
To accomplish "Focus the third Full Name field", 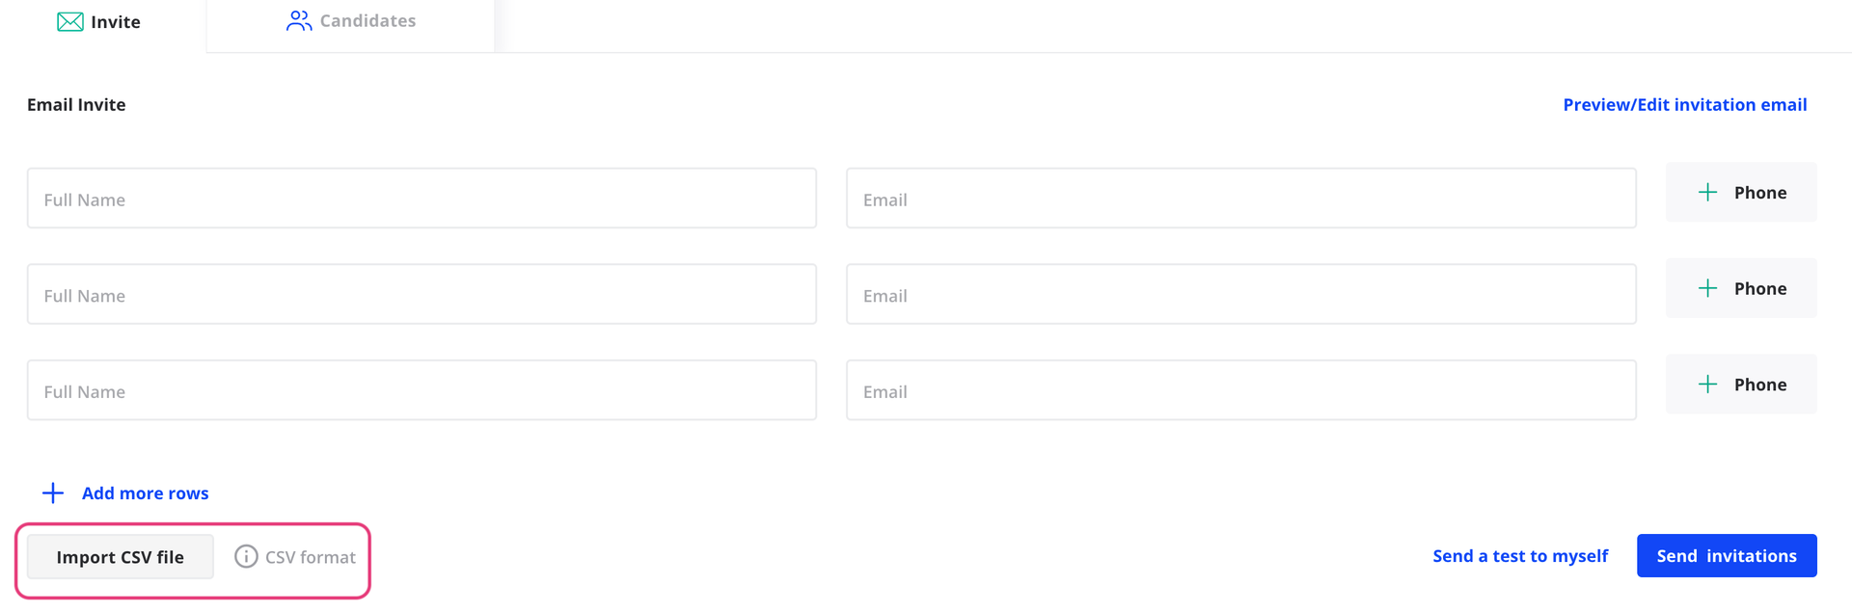I will coord(422,390).
